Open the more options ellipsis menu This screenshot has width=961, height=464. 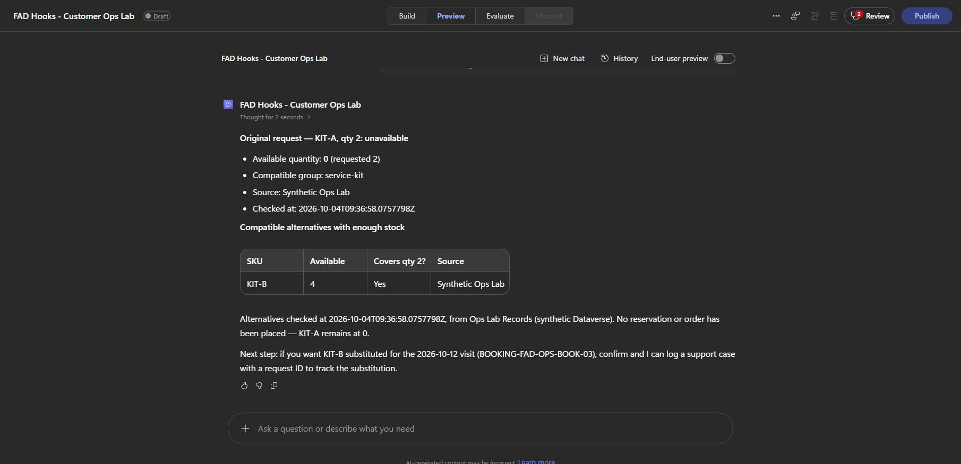[x=776, y=16]
